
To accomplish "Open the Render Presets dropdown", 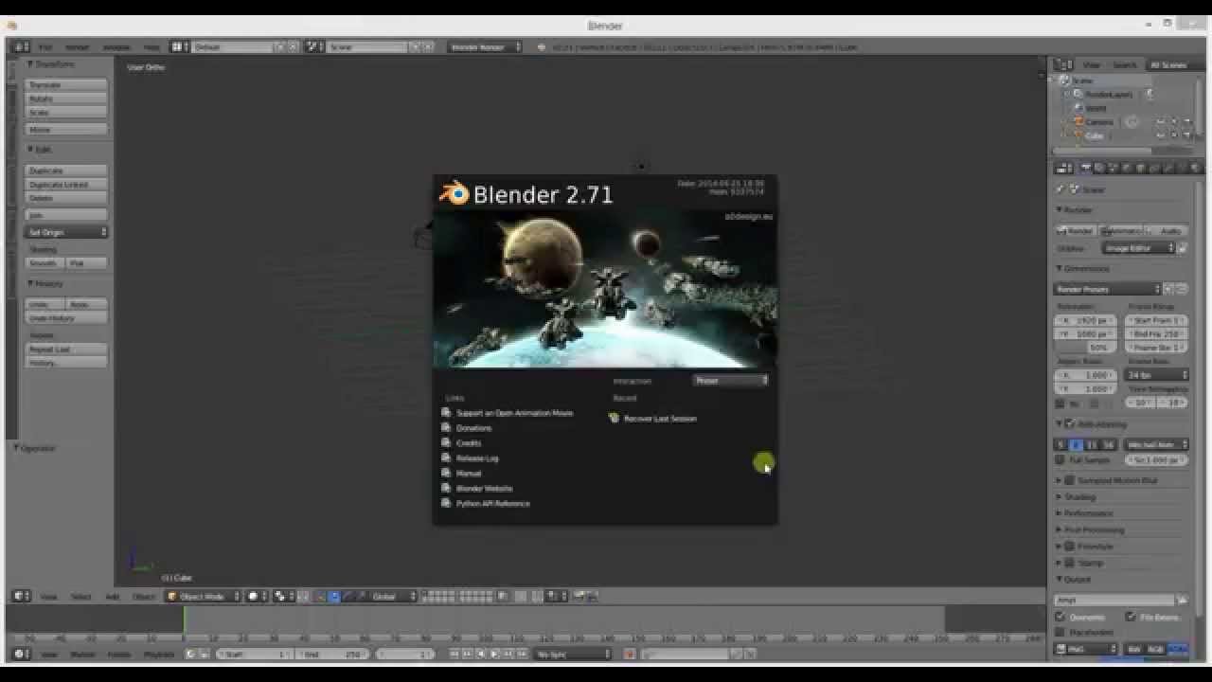I will (x=1107, y=288).
